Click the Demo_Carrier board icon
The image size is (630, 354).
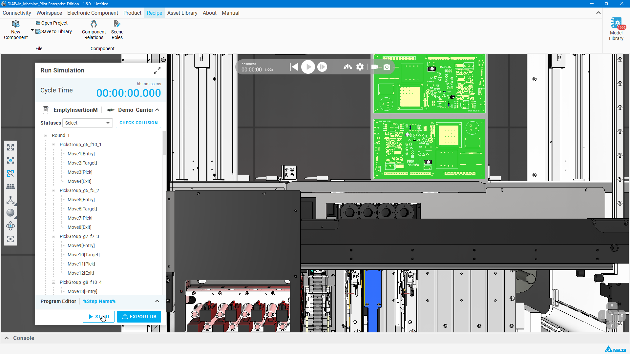[x=111, y=110]
